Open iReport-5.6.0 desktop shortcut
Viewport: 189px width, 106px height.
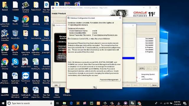pyautogui.click(x=26, y=63)
